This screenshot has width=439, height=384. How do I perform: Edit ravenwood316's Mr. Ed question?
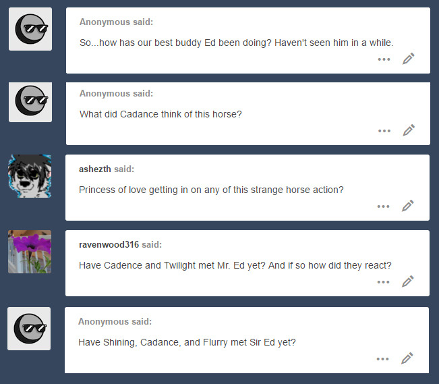coord(408,281)
